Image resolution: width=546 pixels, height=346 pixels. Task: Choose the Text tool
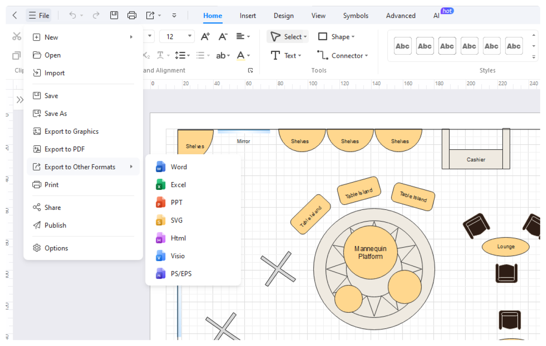tap(286, 55)
